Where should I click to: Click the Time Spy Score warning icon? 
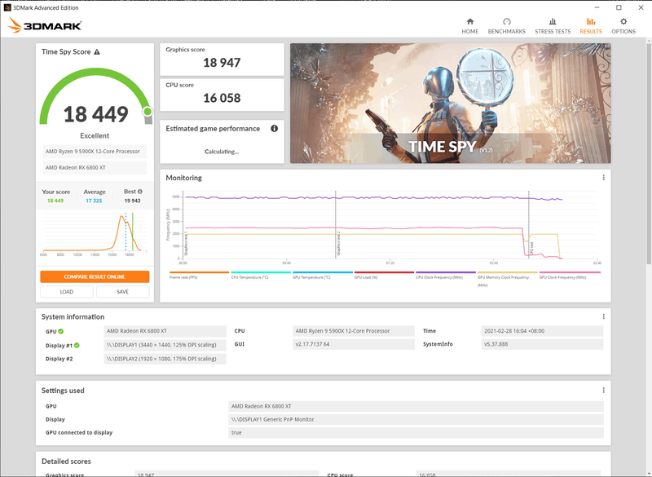point(97,52)
